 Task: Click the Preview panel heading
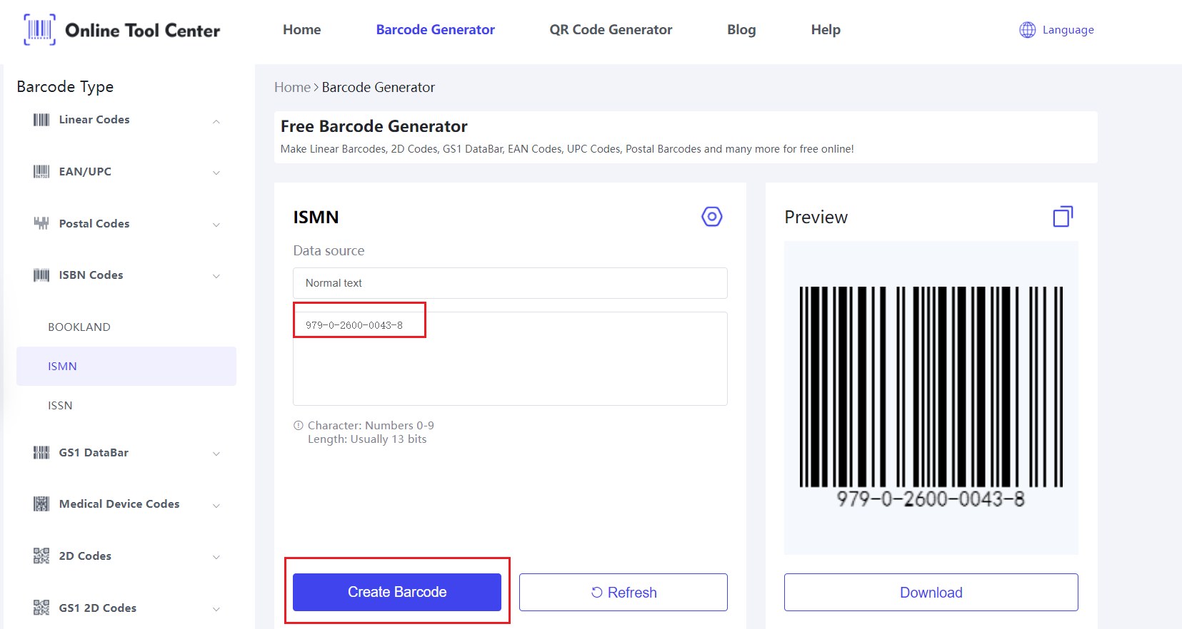[x=816, y=217]
